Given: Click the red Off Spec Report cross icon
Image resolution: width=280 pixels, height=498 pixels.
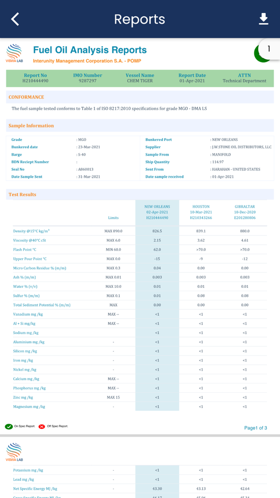Looking at the screenshot, I should 41,427.
